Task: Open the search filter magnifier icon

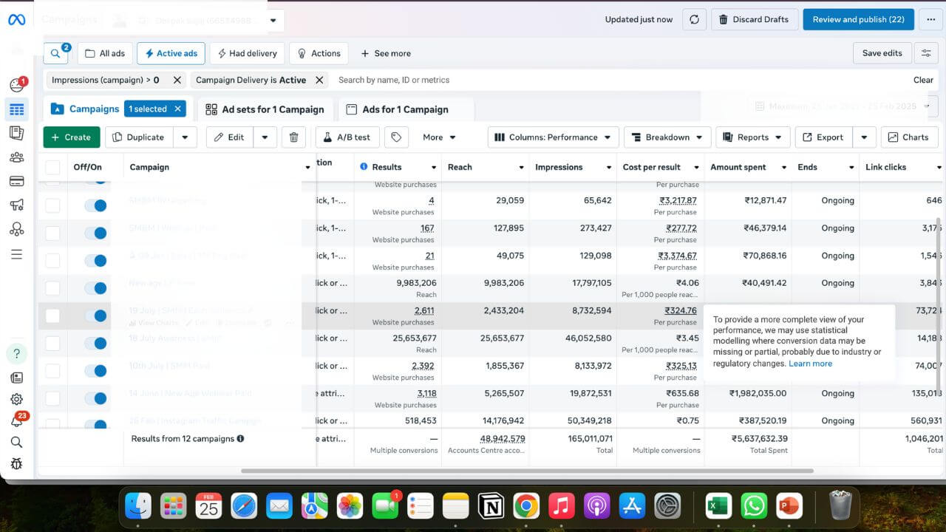Action: 55,53
